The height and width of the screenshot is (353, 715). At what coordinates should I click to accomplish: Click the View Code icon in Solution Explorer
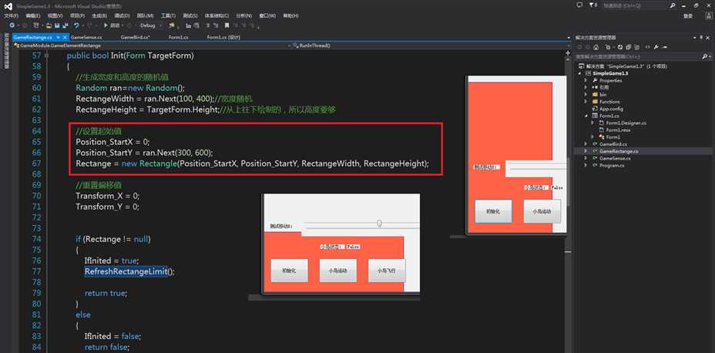click(647, 47)
